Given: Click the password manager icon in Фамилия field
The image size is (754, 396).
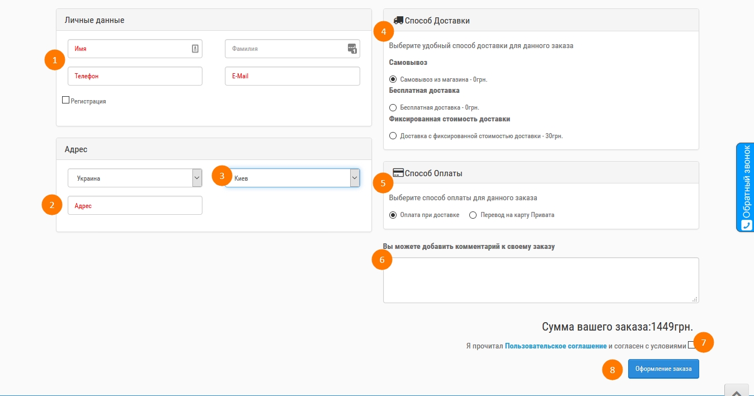Looking at the screenshot, I should click(352, 49).
